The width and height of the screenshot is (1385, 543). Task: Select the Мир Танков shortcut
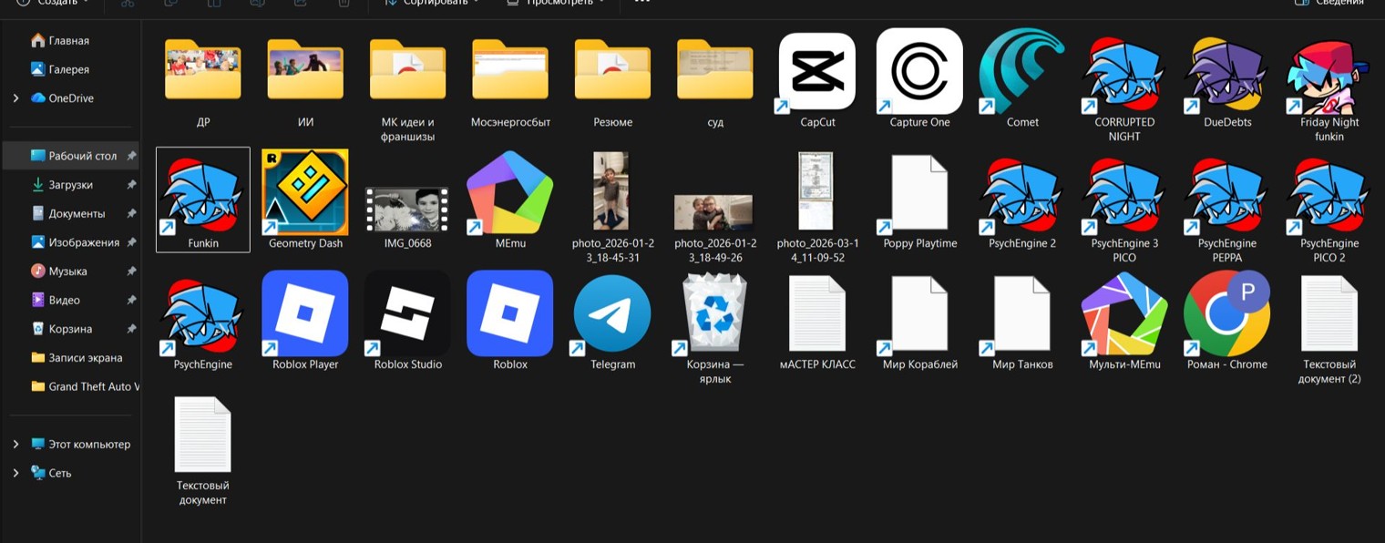point(1022,321)
